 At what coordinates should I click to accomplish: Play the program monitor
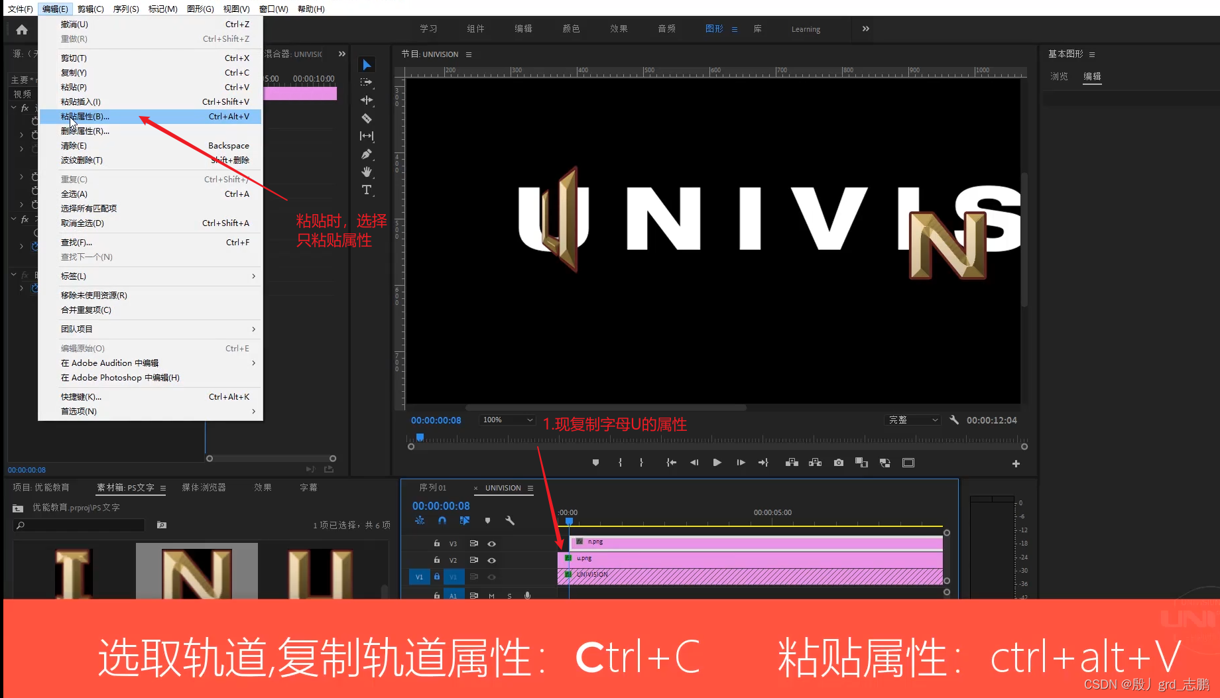tap(717, 463)
